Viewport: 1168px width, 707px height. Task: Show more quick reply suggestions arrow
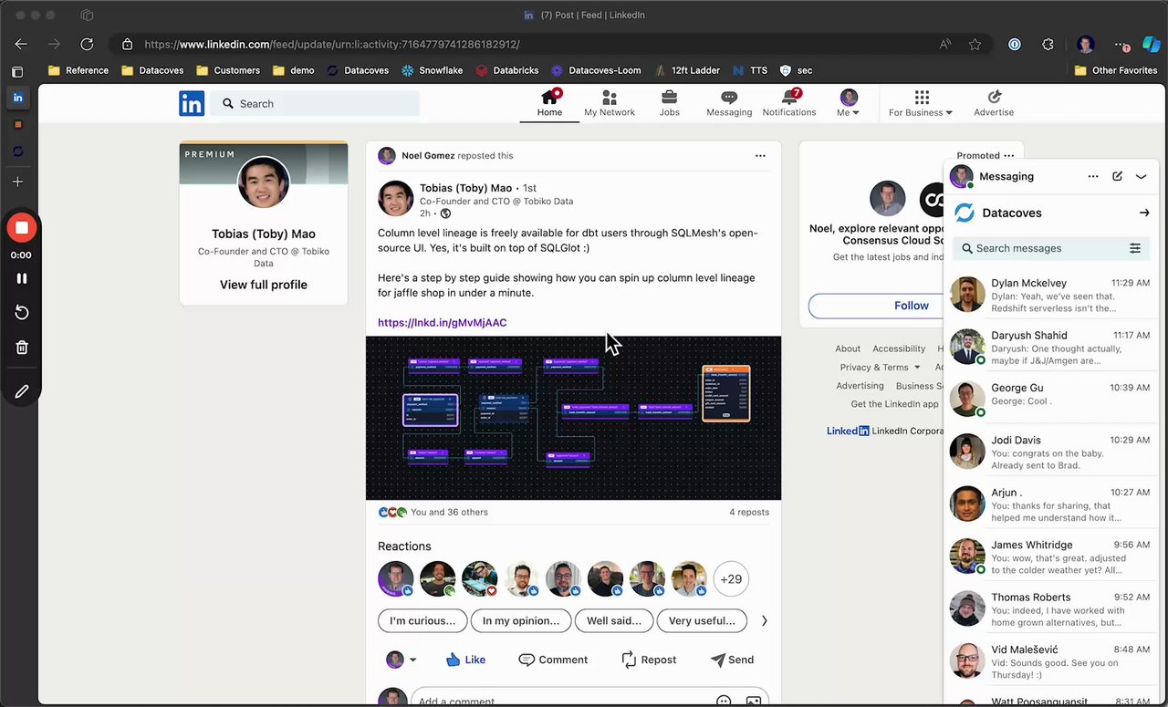tap(765, 620)
